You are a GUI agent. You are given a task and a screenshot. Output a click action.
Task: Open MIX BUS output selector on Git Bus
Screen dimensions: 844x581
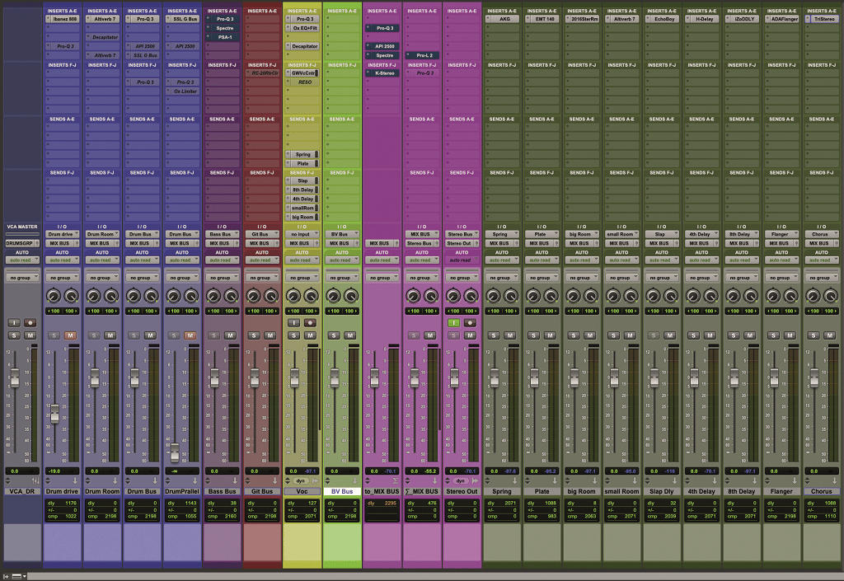click(262, 243)
